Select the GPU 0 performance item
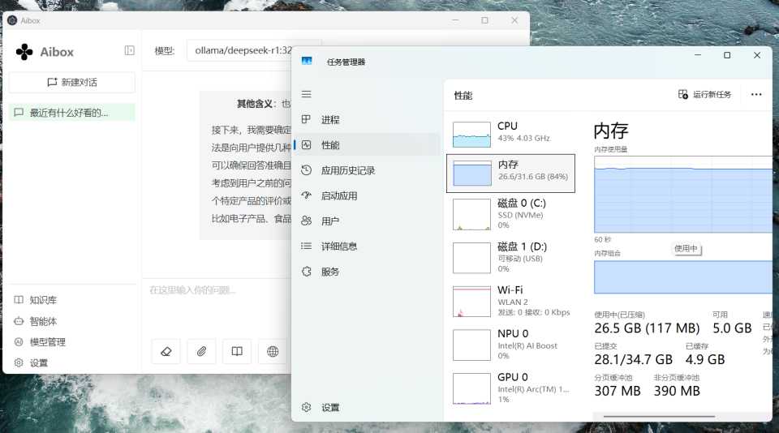The image size is (779, 433). (510, 388)
